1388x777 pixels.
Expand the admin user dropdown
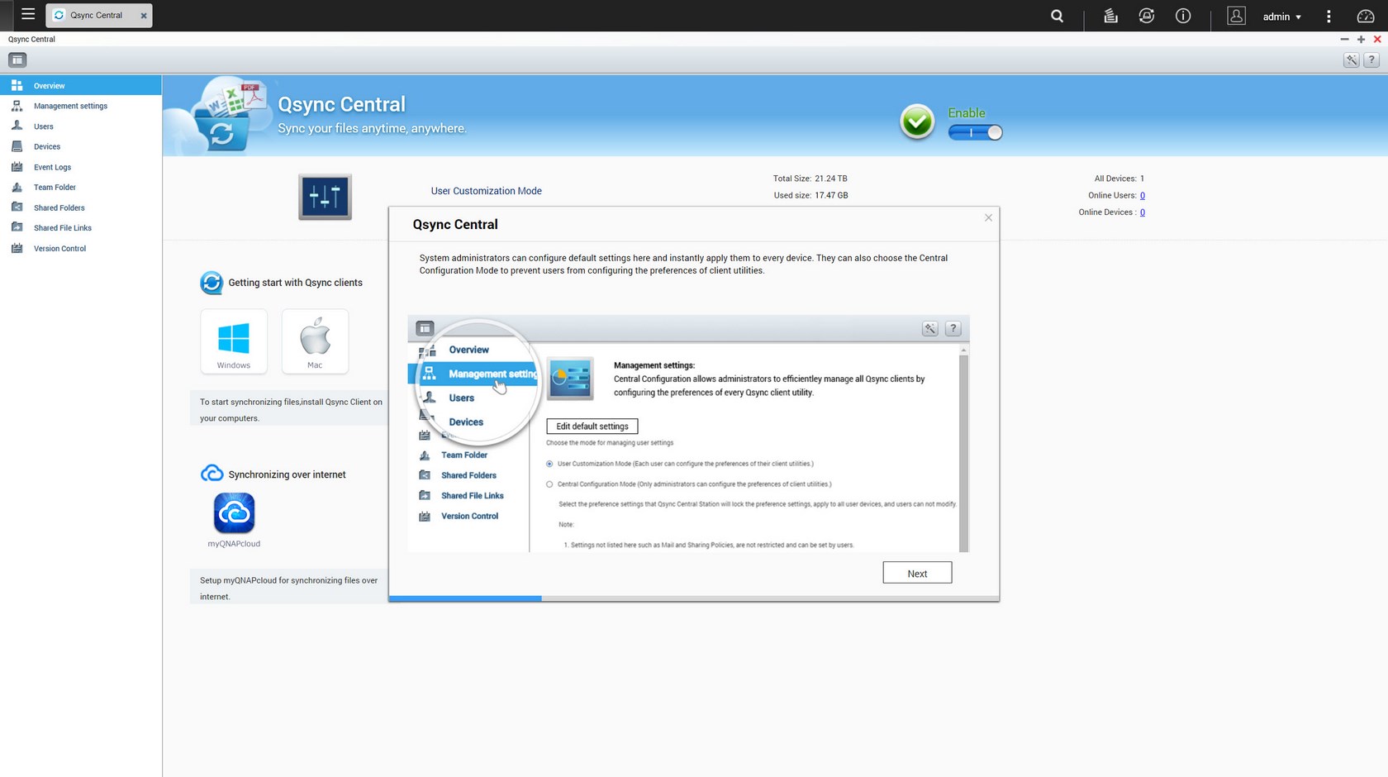click(1281, 17)
